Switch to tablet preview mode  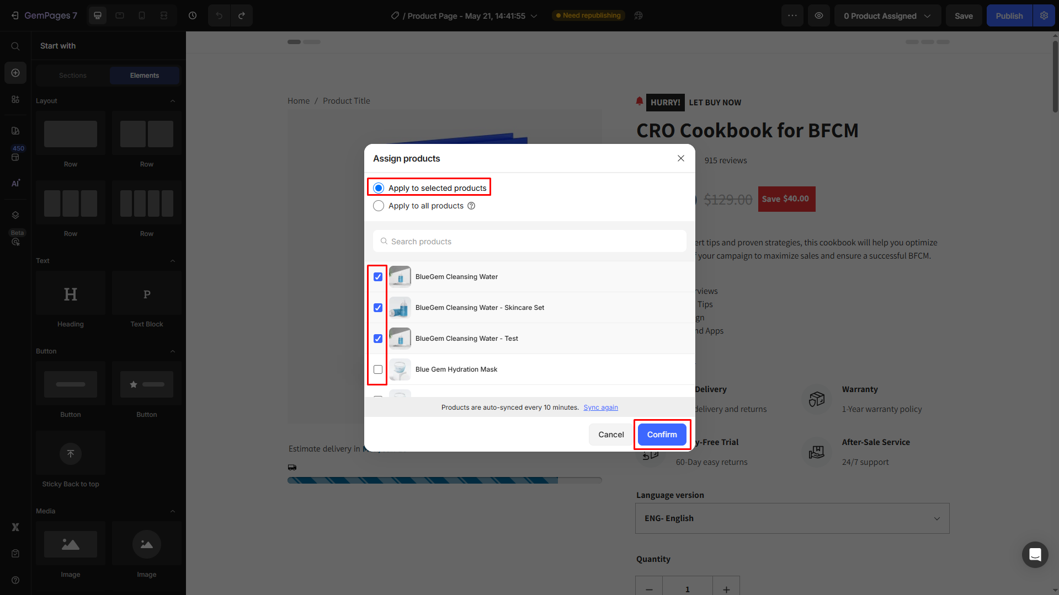coord(119,15)
